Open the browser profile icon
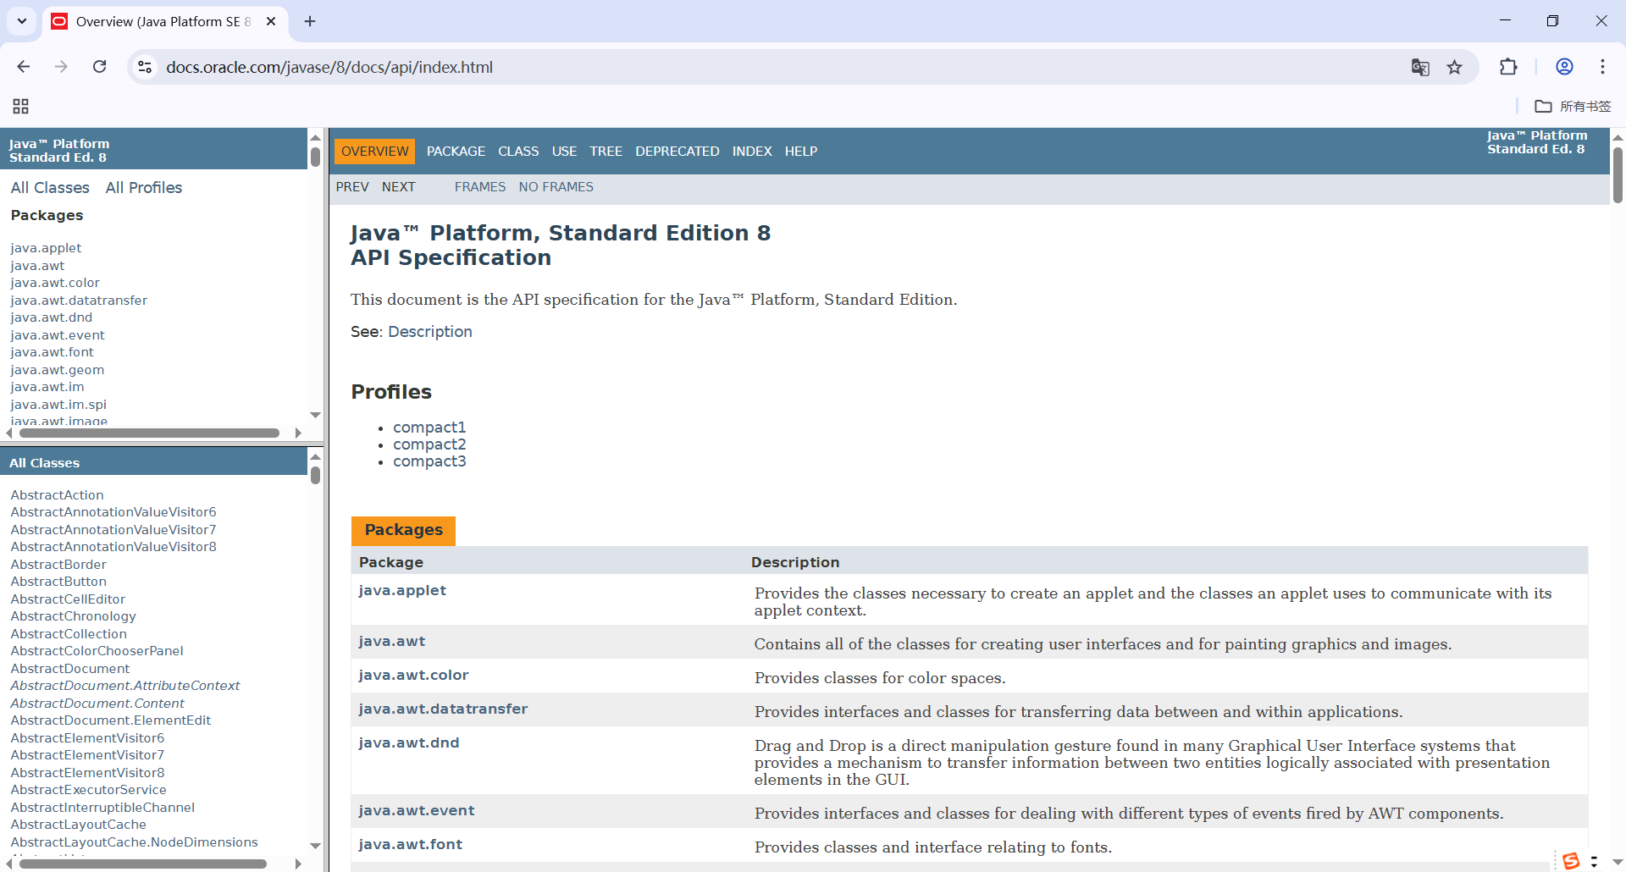Image resolution: width=1626 pixels, height=872 pixels. (x=1564, y=67)
